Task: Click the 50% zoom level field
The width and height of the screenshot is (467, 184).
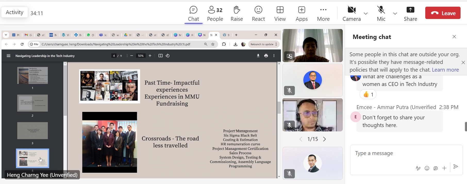Action: click(141, 56)
